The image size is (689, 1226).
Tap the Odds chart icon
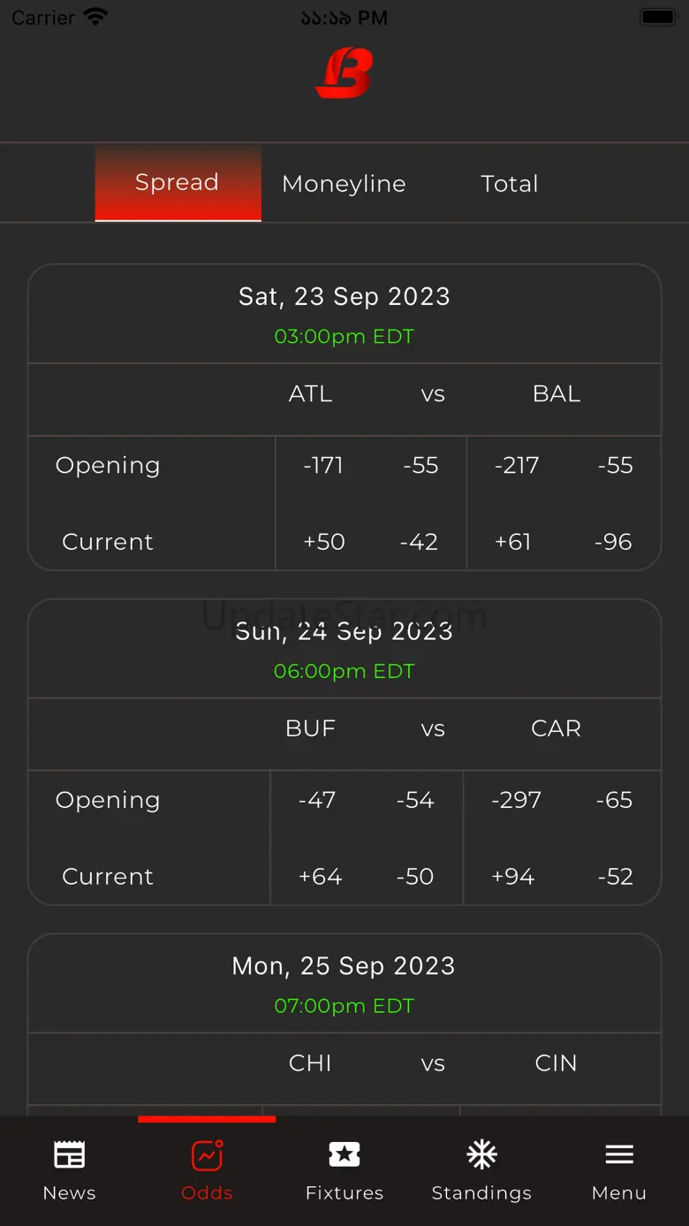207,1154
